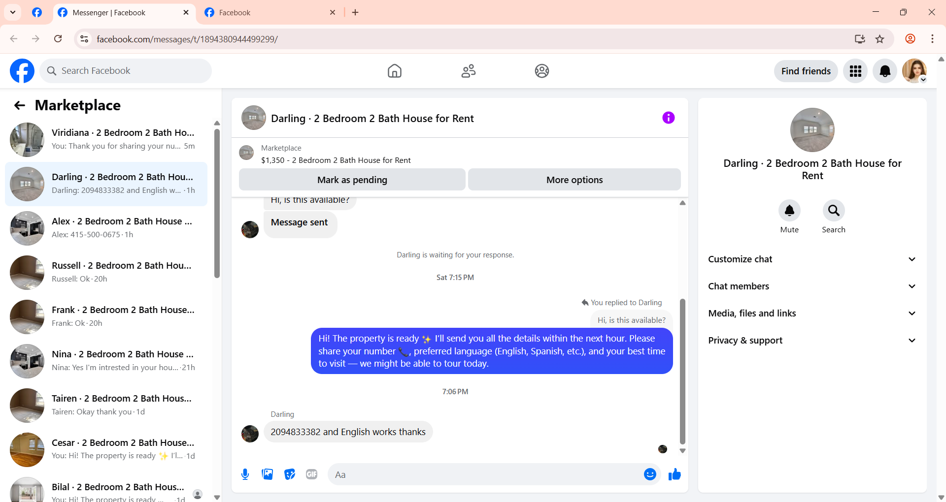Image resolution: width=946 pixels, height=502 pixels.
Task: Close the Messenger | Facebook tab
Action: tap(186, 13)
